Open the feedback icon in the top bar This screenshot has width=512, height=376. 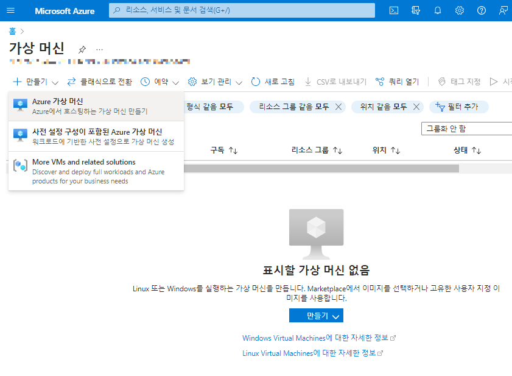(x=503, y=10)
